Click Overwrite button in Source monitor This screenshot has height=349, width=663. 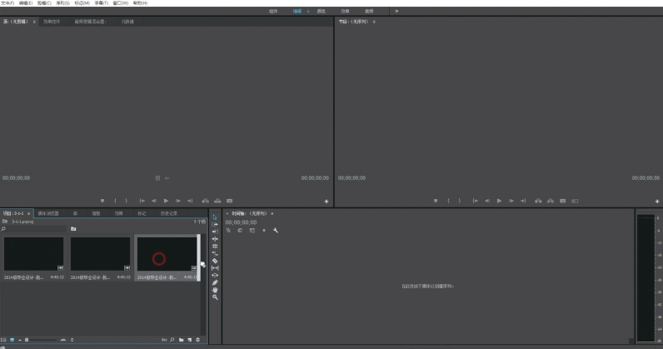(x=217, y=201)
